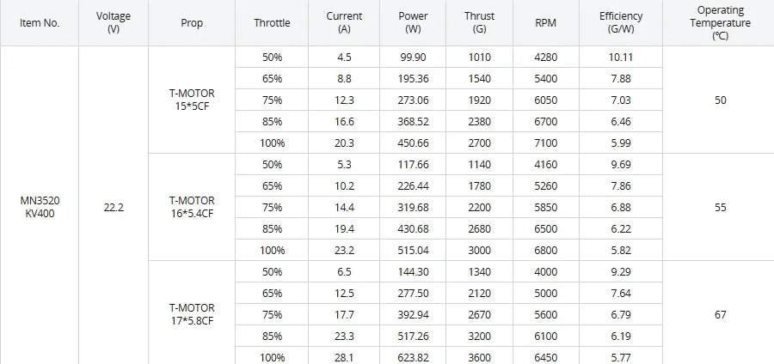The image size is (774, 364).
Task: Click the T-MOTOR 17*5.8CF prop cell
Action: [192, 314]
